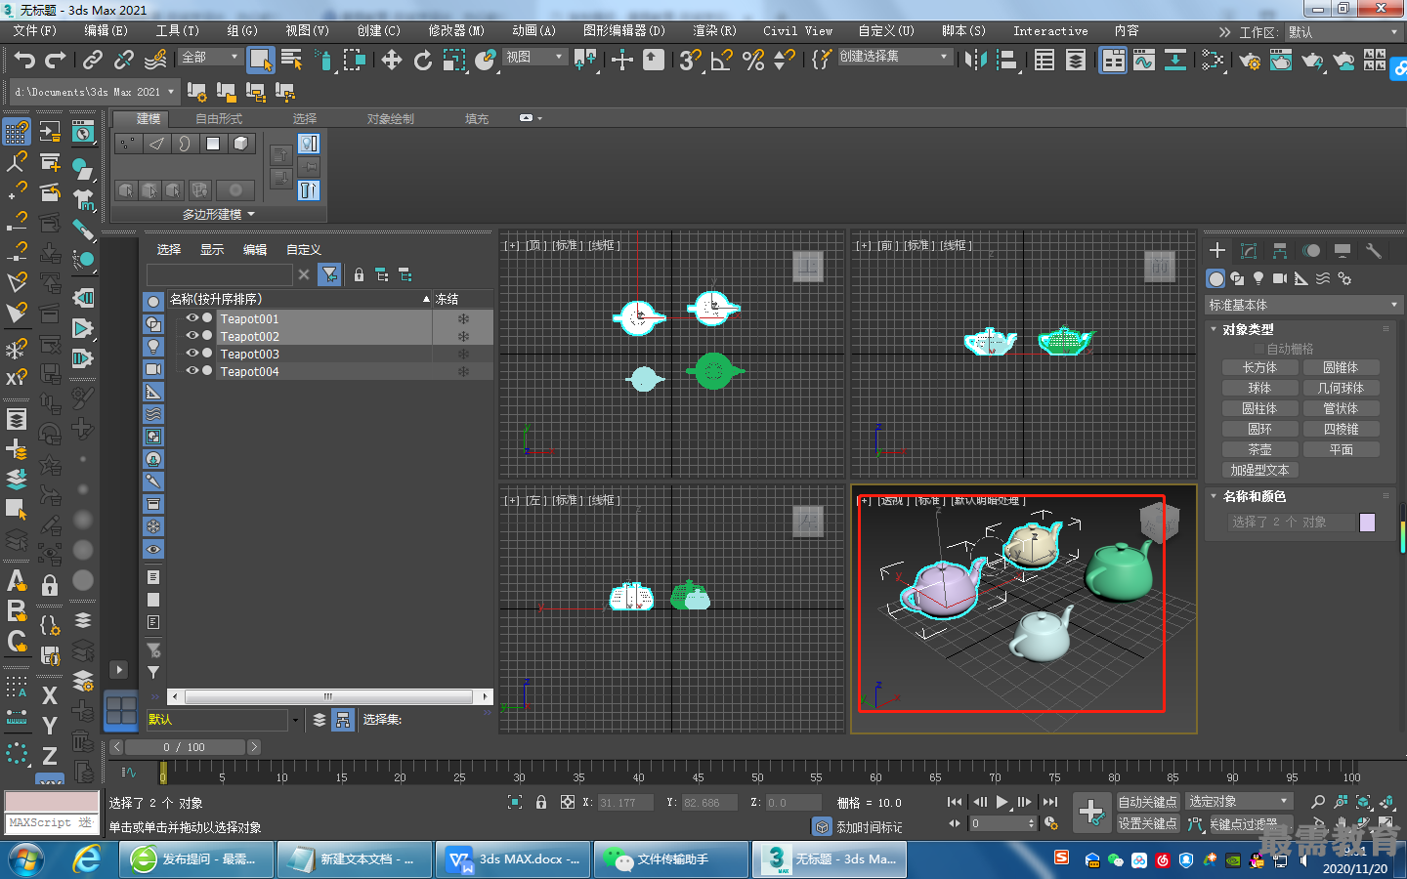Open the 工作区 默认 dropdown
This screenshot has width=1407, height=879.
click(1343, 32)
